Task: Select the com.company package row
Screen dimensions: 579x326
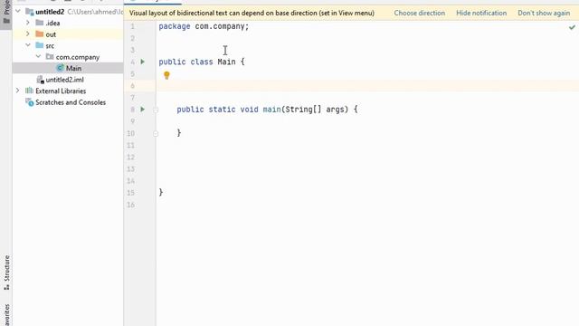Action: point(68,57)
